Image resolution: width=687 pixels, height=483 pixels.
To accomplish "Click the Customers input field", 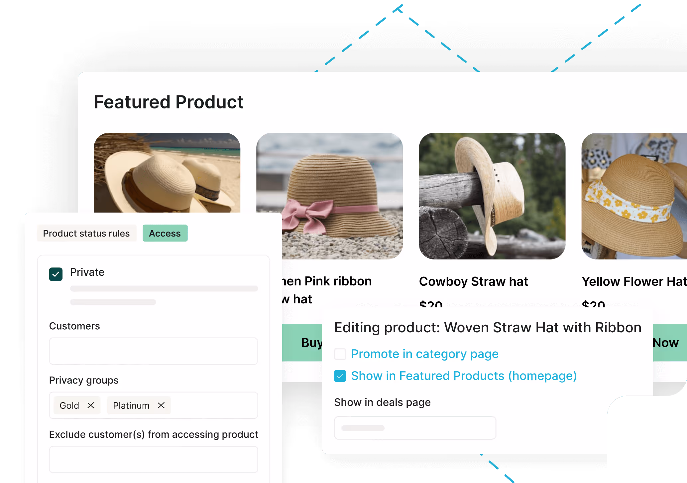I will coord(154,351).
